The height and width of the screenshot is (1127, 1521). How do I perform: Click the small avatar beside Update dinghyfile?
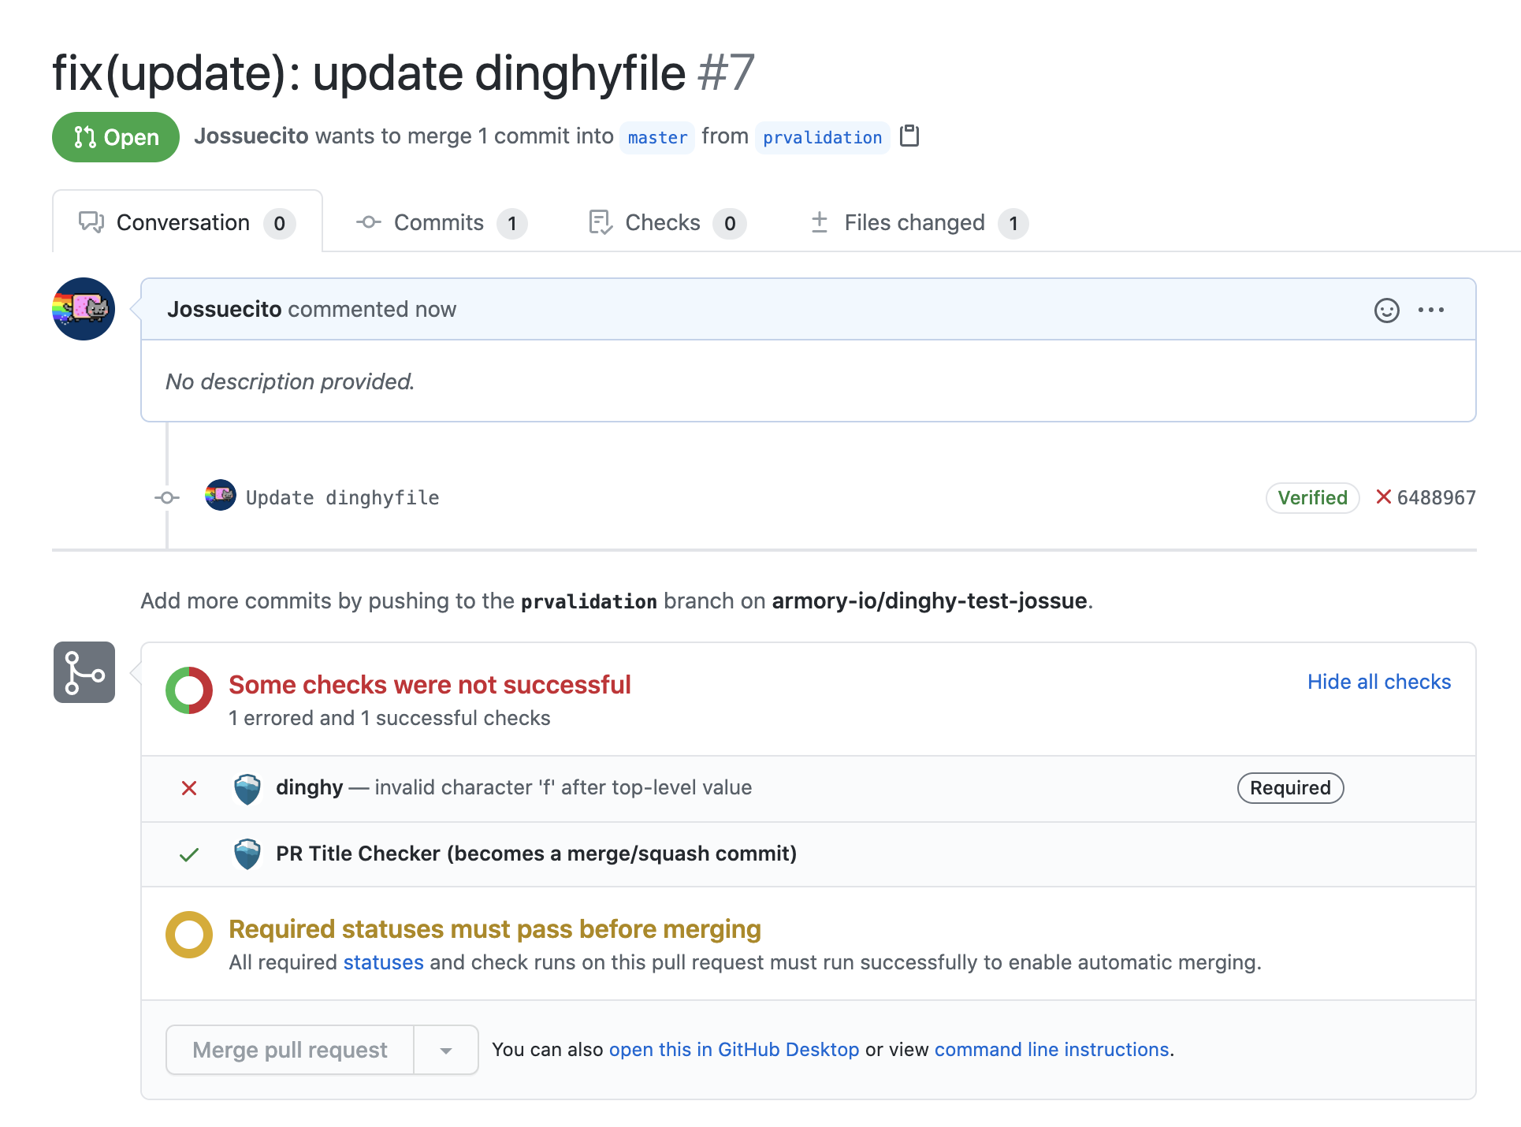221,496
